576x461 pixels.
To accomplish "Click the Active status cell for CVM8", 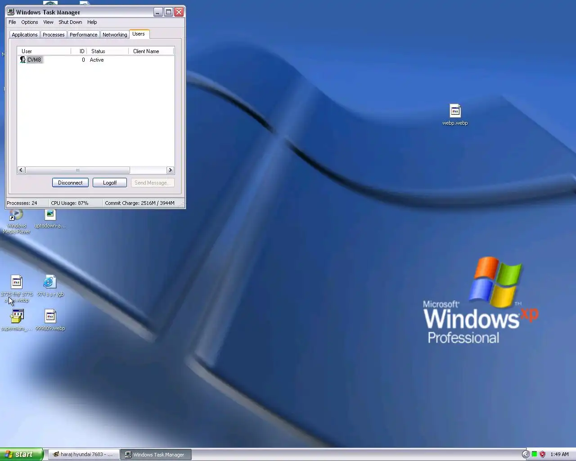I will click(97, 60).
